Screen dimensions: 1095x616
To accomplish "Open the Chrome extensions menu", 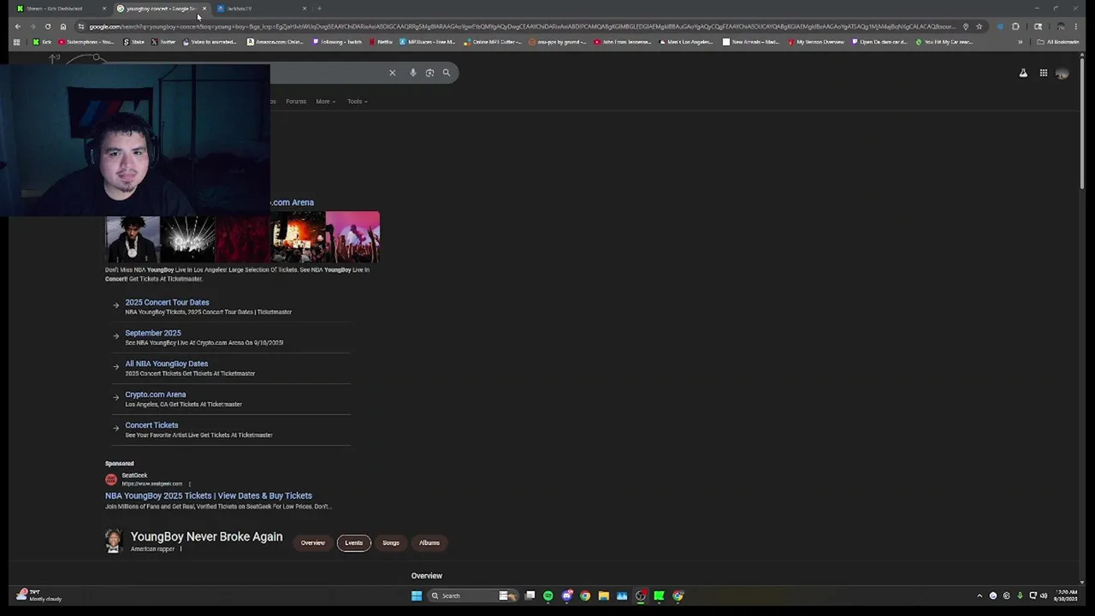I will tap(1015, 27).
